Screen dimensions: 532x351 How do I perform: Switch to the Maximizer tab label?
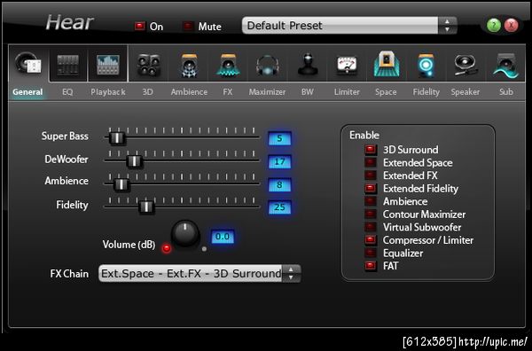pyautogui.click(x=267, y=92)
